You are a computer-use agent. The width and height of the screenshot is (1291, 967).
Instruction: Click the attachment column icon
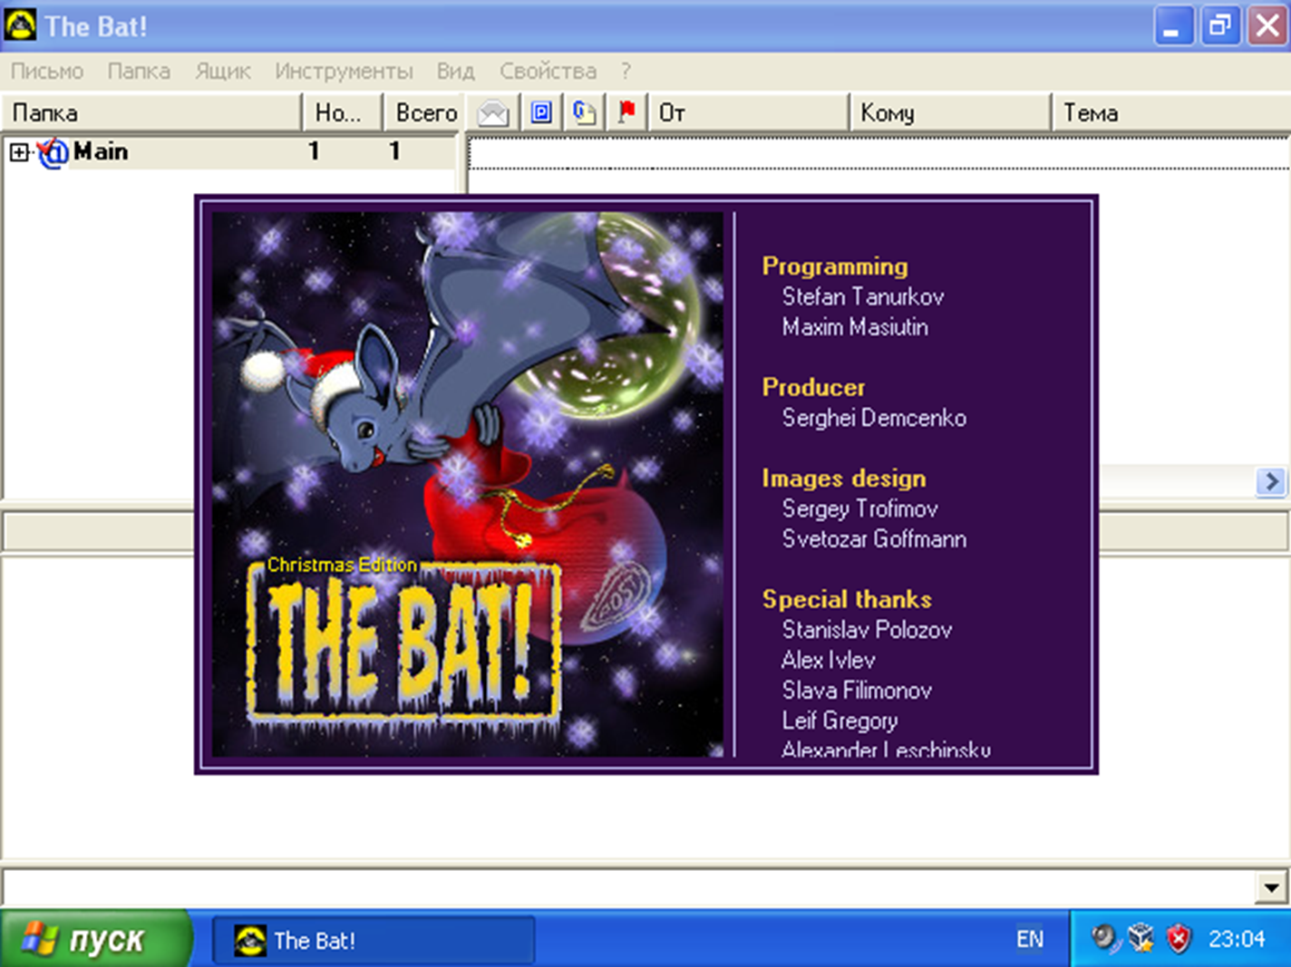click(583, 111)
